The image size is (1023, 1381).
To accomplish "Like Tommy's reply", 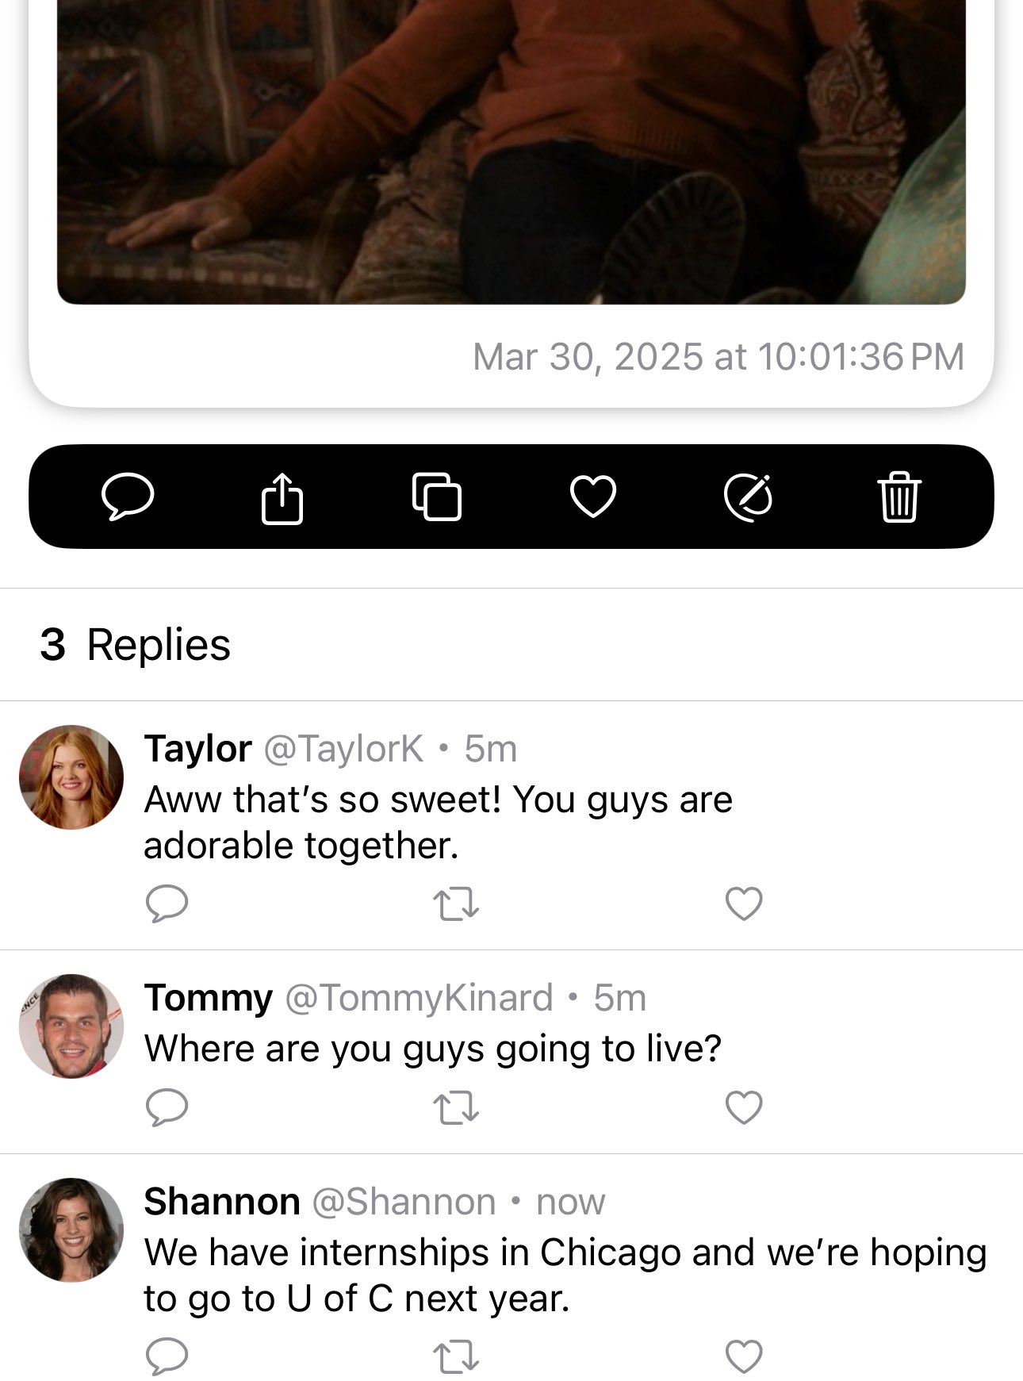I will (744, 1107).
